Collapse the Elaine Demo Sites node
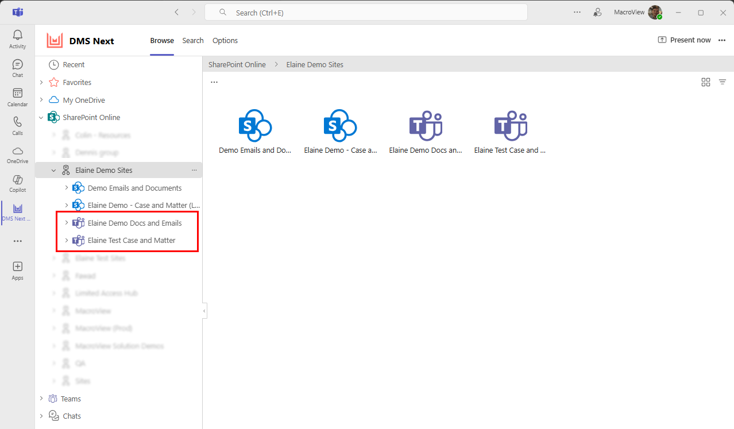 pos(54,170)
